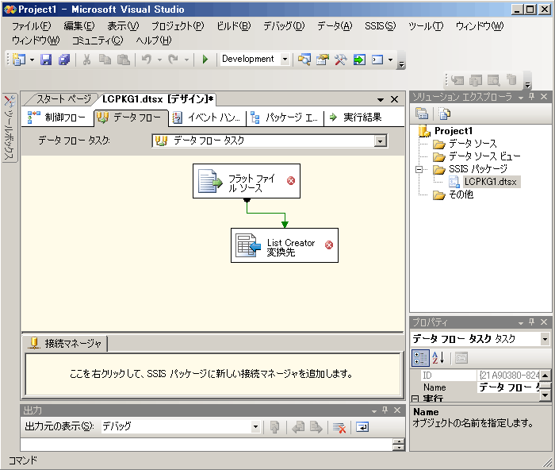Click Solution Explorer show all files icon
The image size is (555, 470).
[444, 114]
